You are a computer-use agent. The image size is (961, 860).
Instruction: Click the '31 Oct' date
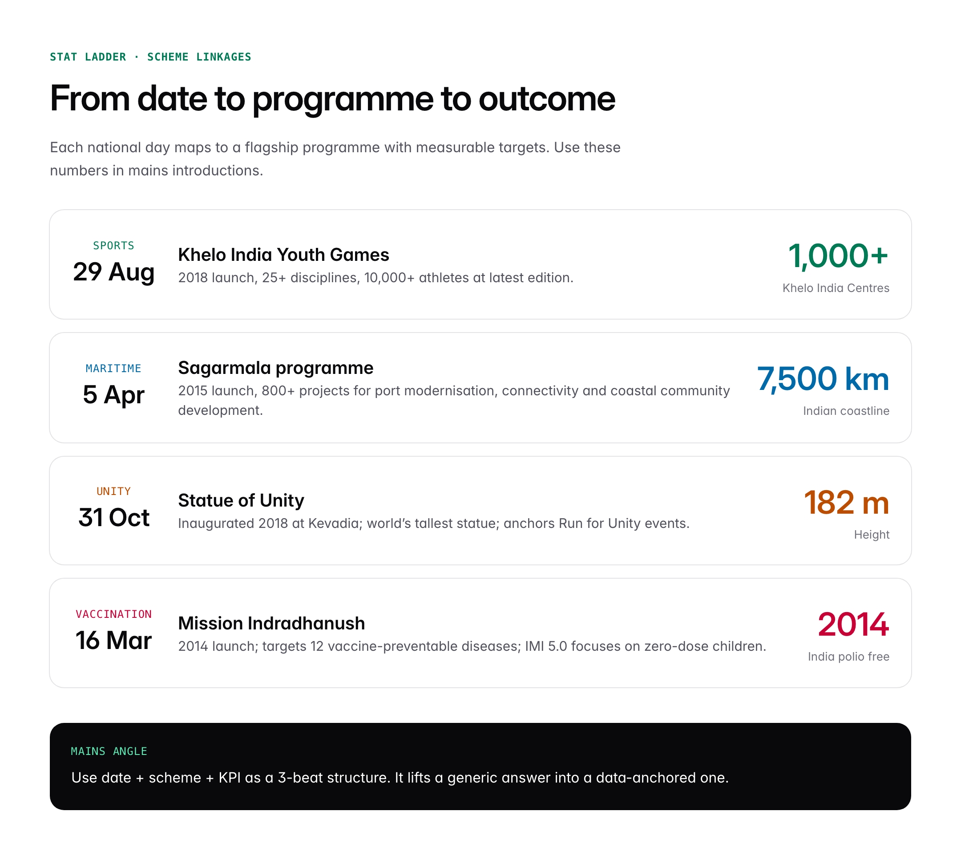(113, 517)
